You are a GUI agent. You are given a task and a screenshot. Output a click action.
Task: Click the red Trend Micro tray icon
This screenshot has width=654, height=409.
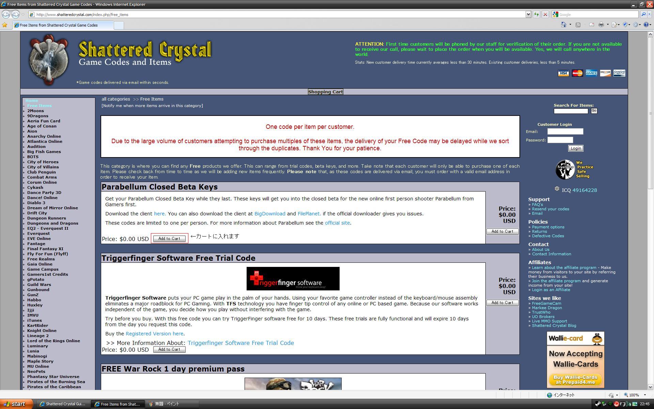point(616,404)
